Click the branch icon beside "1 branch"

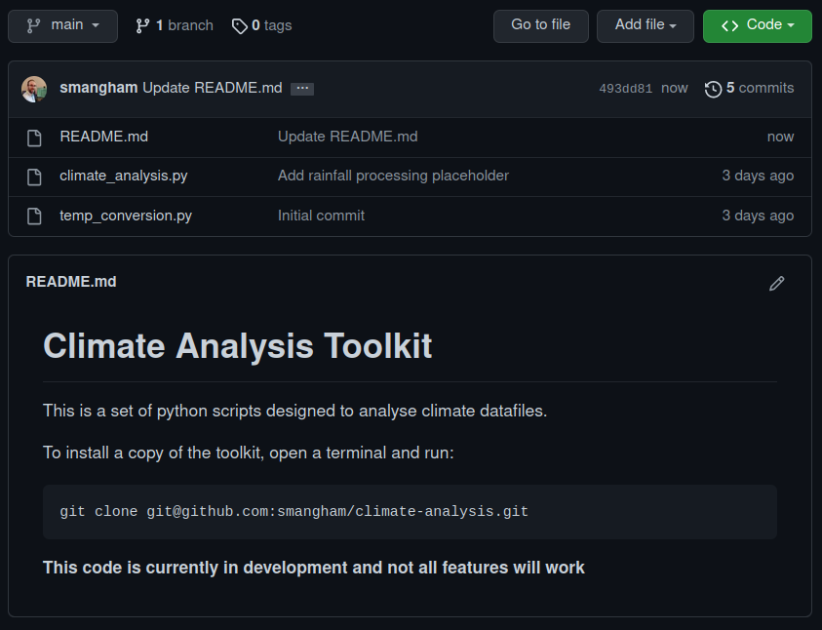pos(142,25)
